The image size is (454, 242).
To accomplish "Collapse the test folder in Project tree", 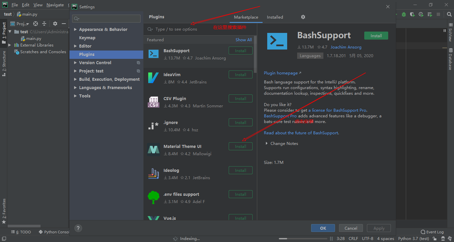I will (x=10, y=32).
